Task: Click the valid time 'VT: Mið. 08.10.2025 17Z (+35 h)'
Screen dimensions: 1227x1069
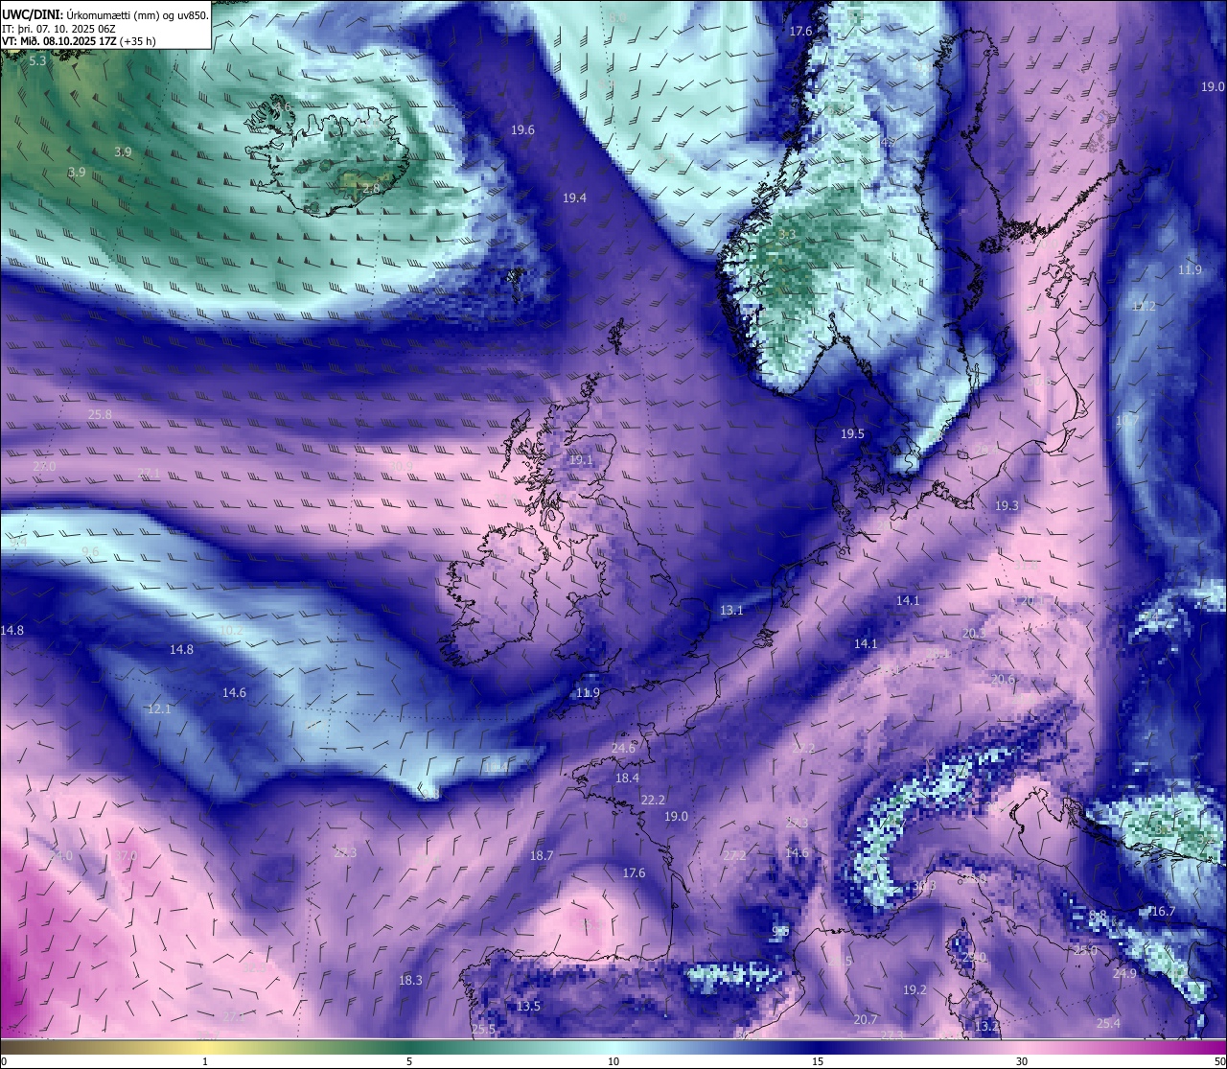Action: coord(79,41)
